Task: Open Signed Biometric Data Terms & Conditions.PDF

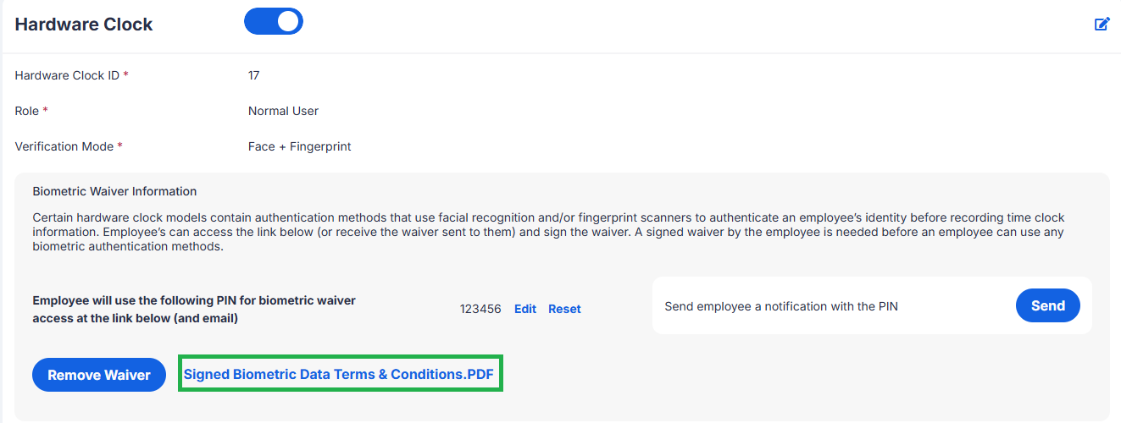Action: tap(339, 374)
